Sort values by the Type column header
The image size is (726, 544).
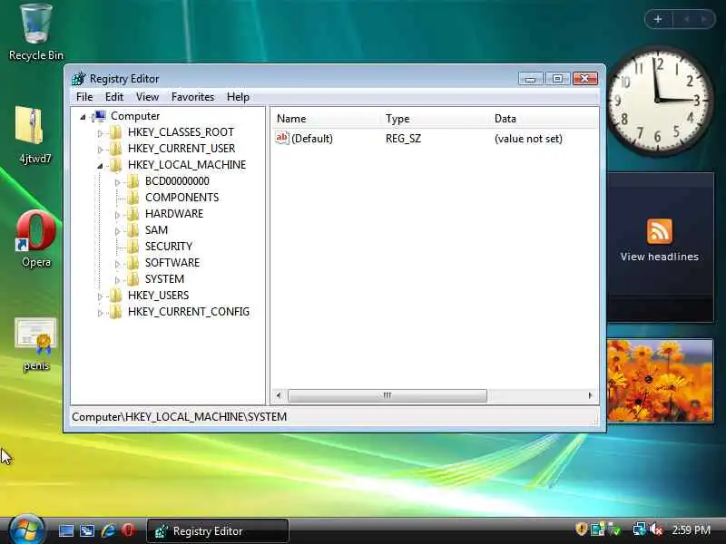pos(436,119)
